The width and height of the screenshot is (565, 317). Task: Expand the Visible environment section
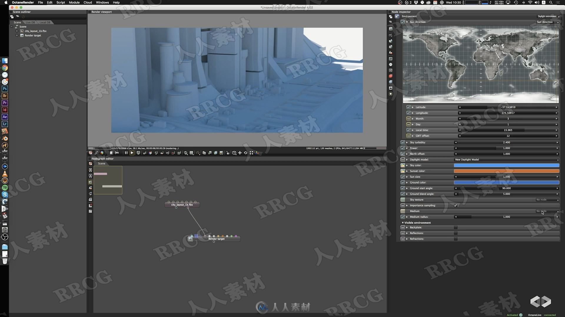click(417, 222)
